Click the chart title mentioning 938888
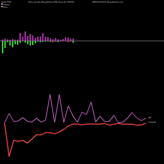 [x=51, y=2]
